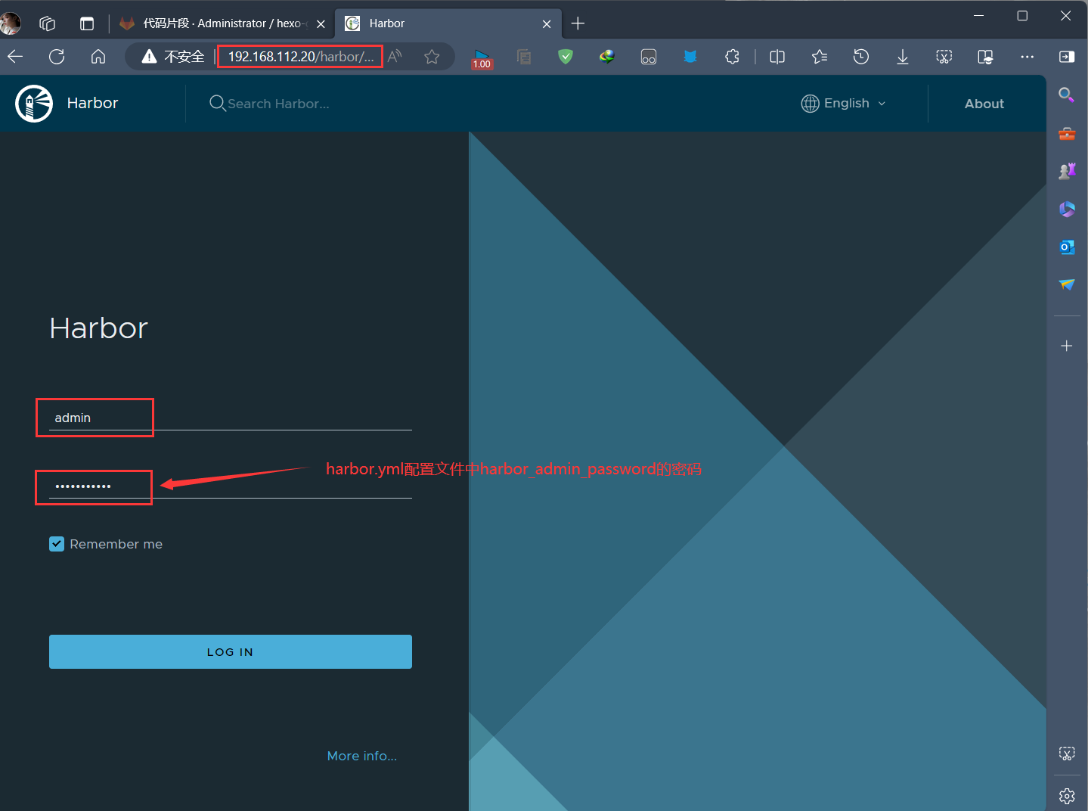This screenshot has height=811, width=1088.
Task: Click the globe language icon
Action: pos(810,104)
